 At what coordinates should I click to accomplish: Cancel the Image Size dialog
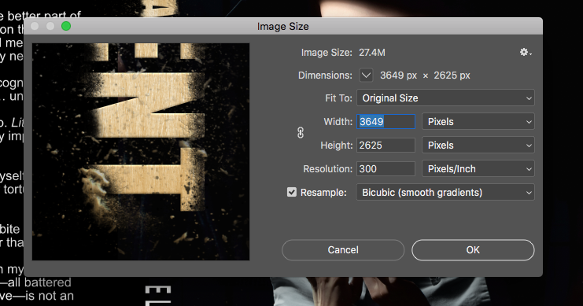pos(343,250)
